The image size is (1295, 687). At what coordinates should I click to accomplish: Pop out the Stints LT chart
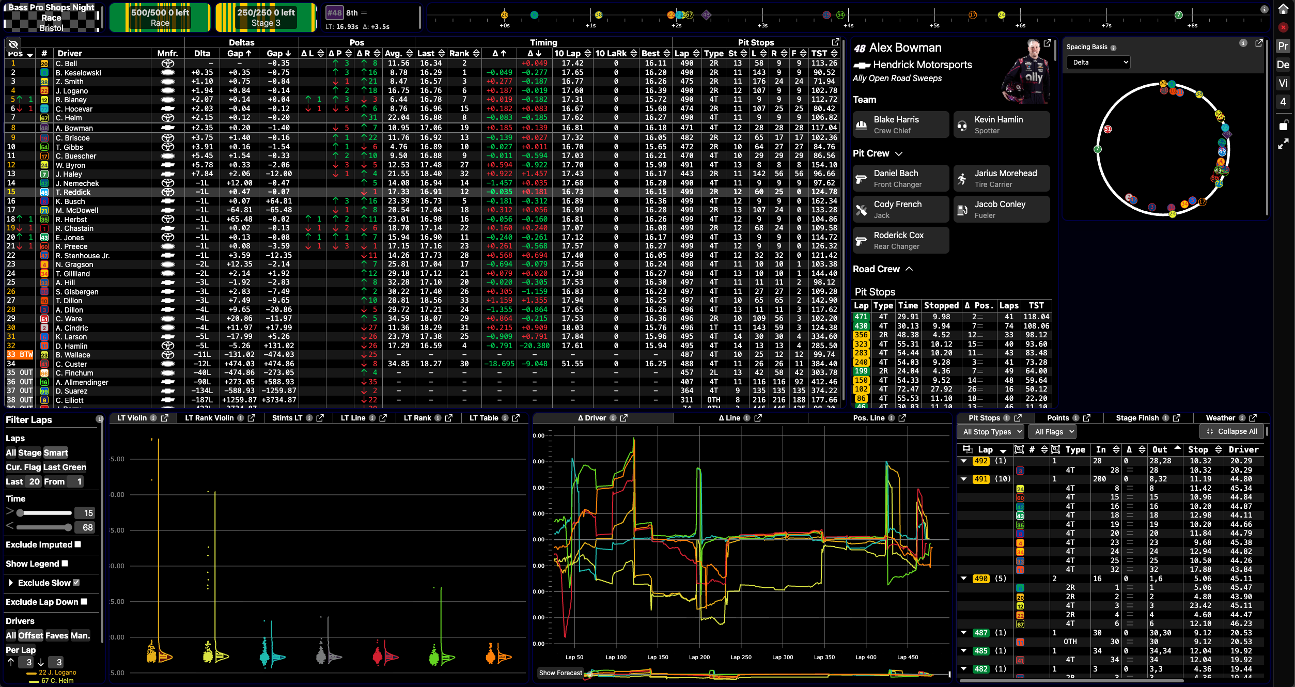tap(320, 418)
